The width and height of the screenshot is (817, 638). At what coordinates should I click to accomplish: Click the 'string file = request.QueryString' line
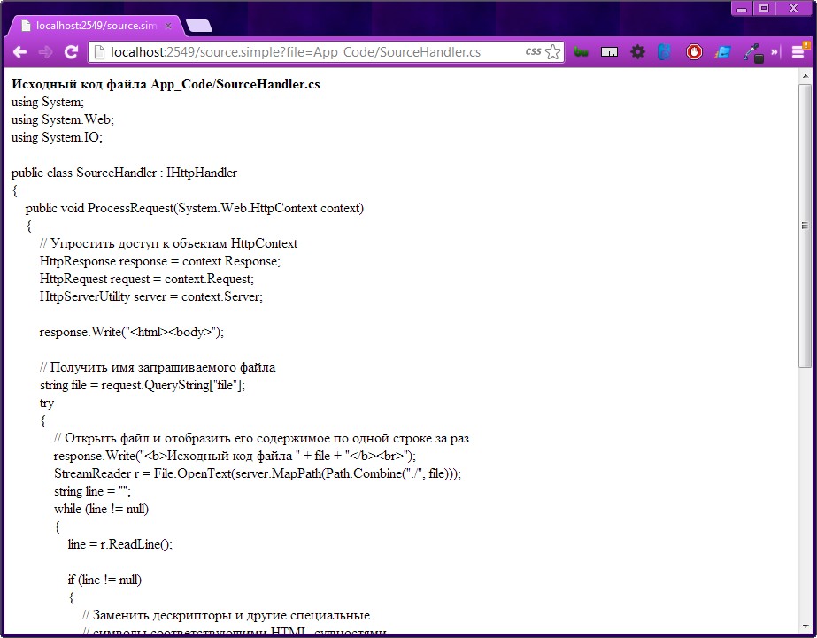click(143, 386)
